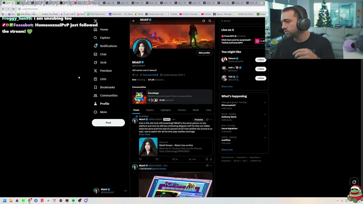This screenshot has width=363, height=204.
Task: Switch to the Media tab
Action: pos(196,110)
